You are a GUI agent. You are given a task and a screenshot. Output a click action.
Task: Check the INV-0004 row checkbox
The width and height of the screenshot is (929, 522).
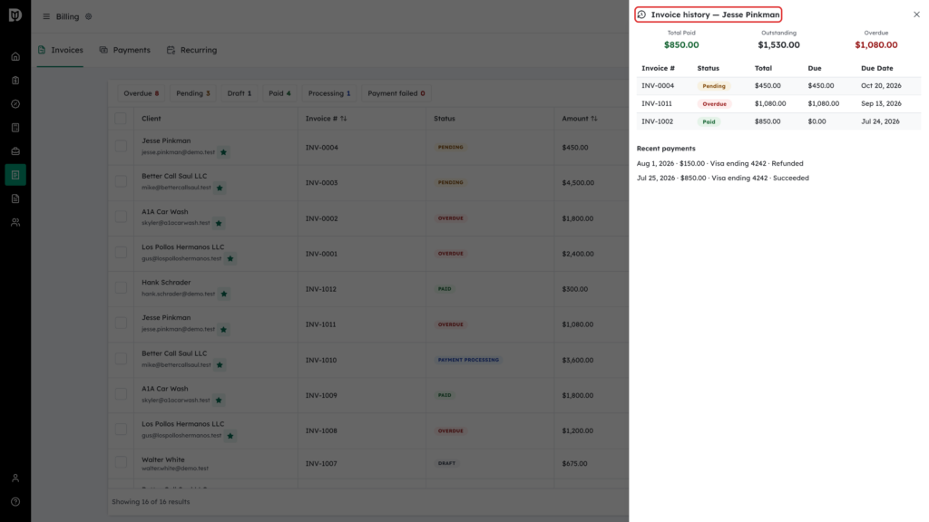(121, 146)
